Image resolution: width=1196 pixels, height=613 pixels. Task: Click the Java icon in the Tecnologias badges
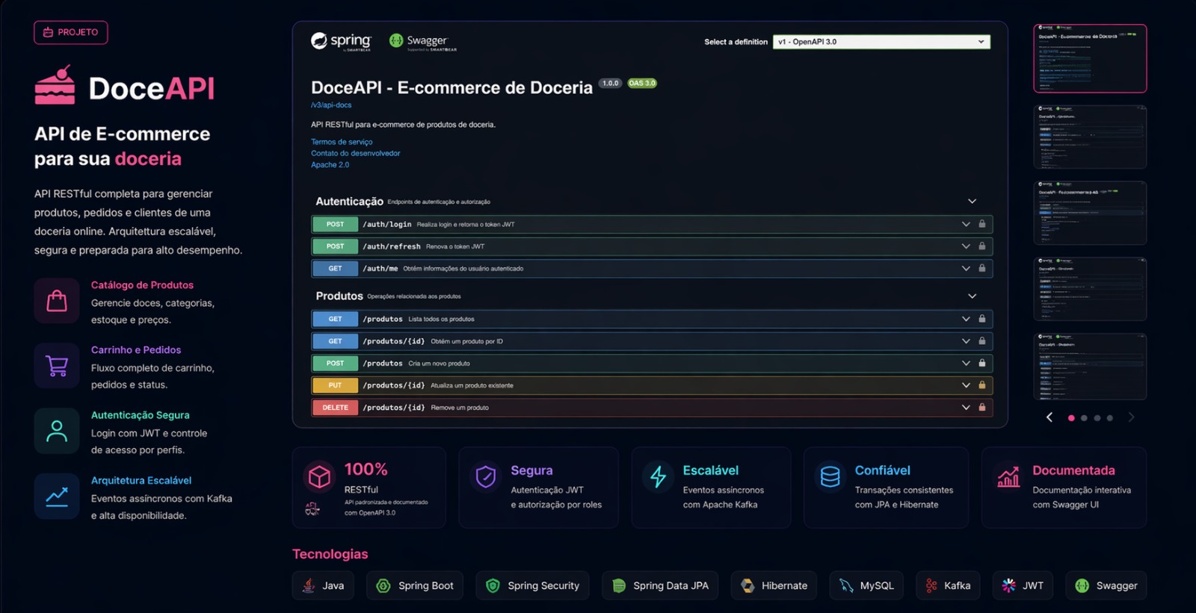click(309, 585)
